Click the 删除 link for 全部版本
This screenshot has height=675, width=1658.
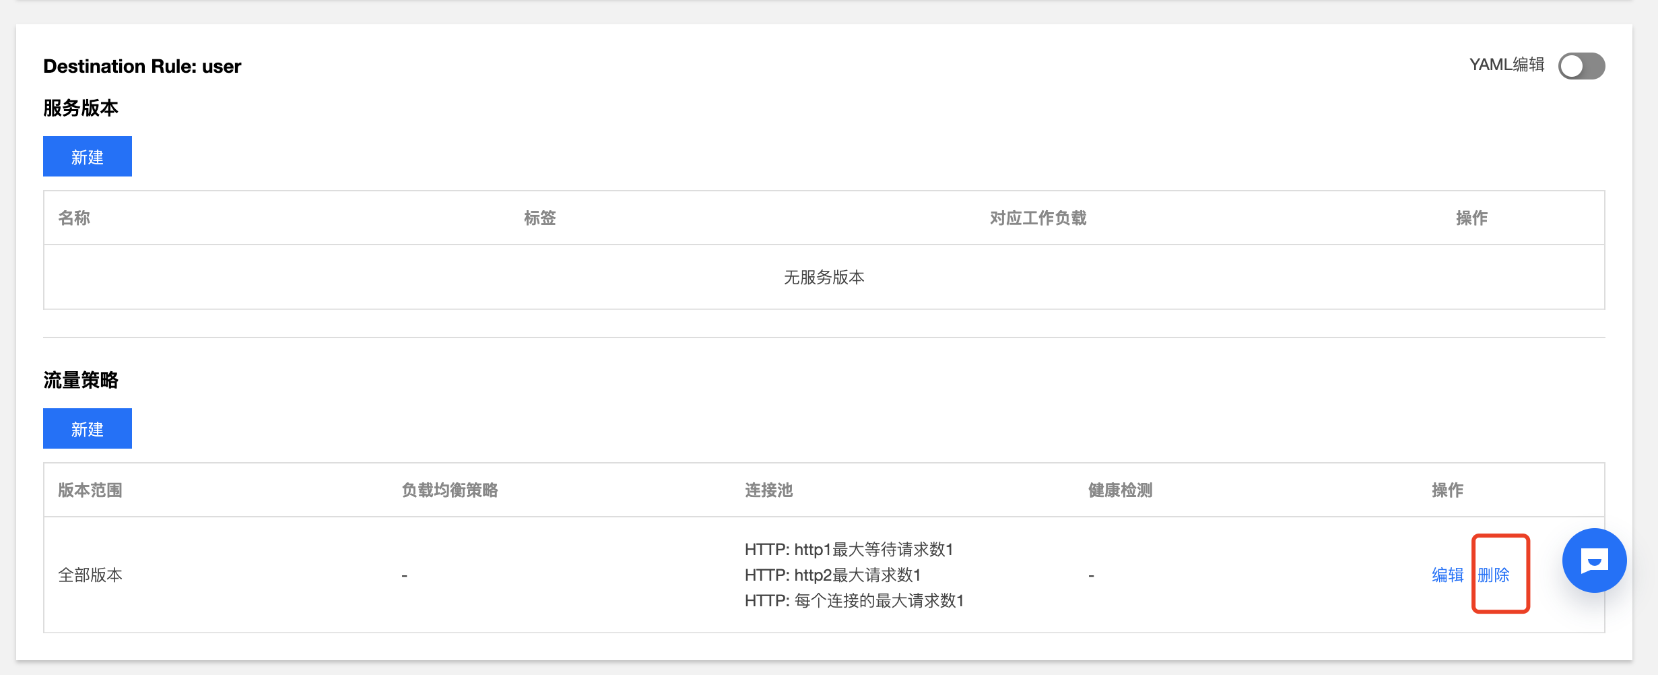tap(1494, 575)
